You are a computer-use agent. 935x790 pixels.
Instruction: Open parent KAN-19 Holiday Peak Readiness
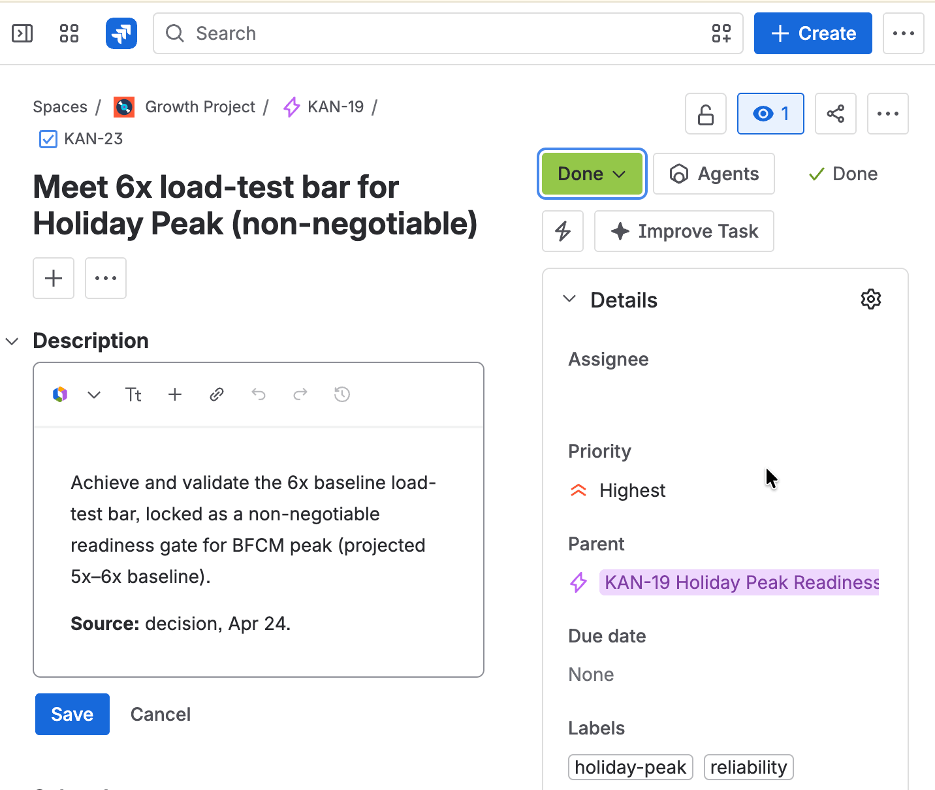pos(739,582)
